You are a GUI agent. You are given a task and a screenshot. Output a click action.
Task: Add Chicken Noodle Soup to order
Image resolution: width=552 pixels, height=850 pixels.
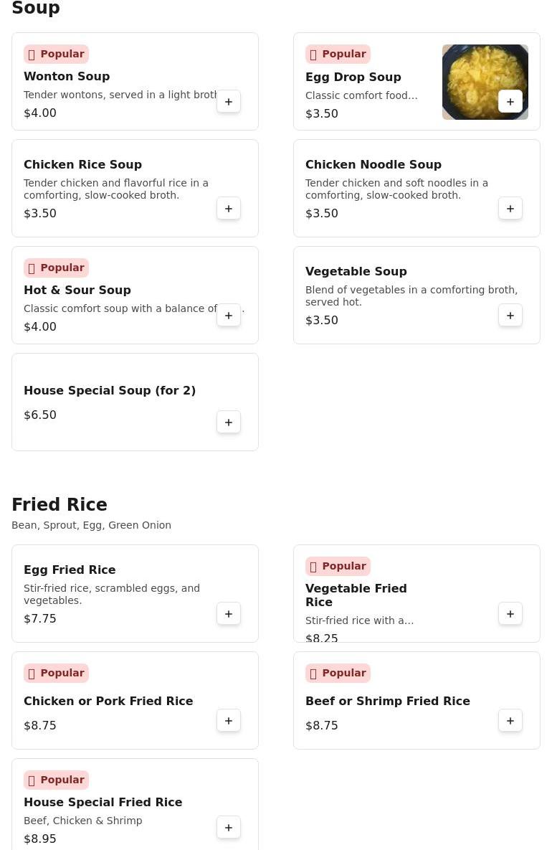point(510,209)
